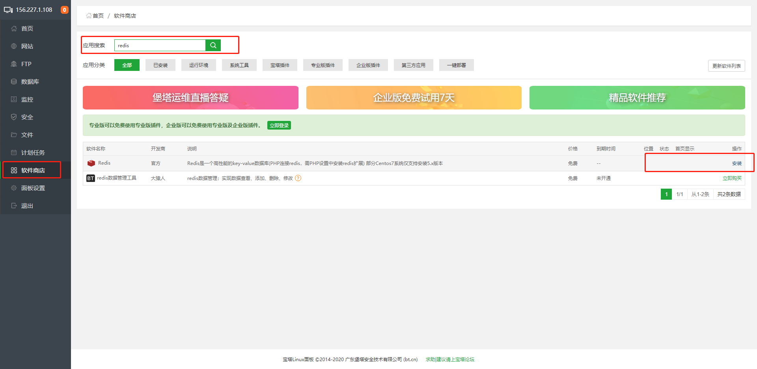757x369 pixels.
Task: Switch to the 运行环境 category tab
Action: pos(199,65)
